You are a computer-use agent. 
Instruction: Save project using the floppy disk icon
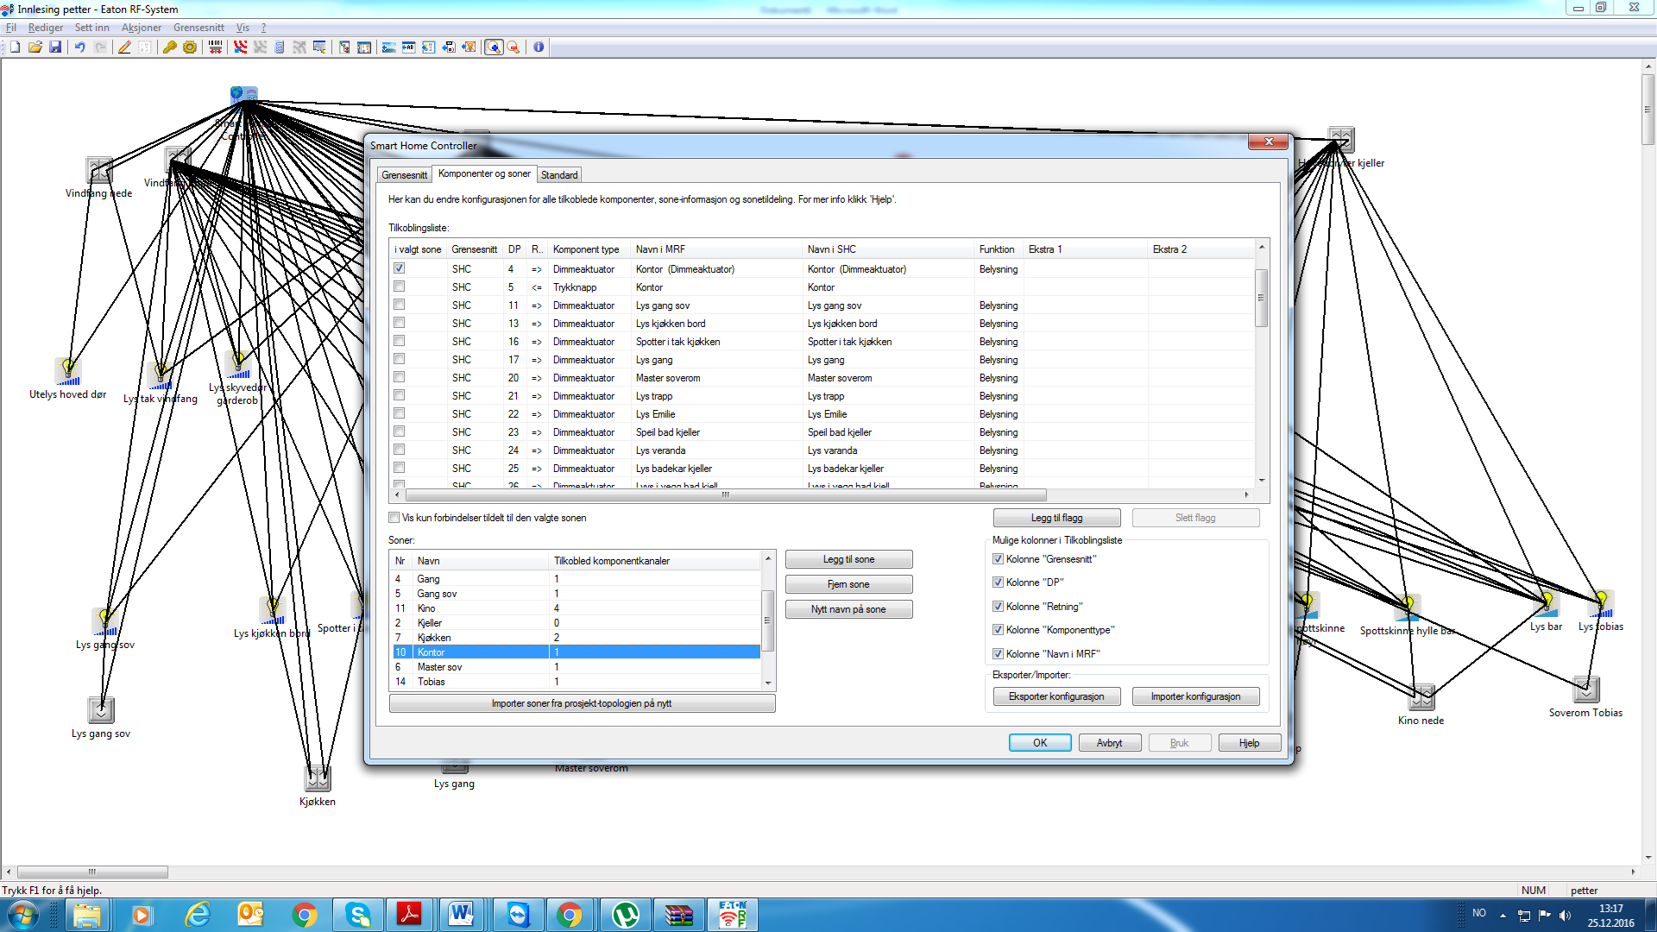click(55, 47)
